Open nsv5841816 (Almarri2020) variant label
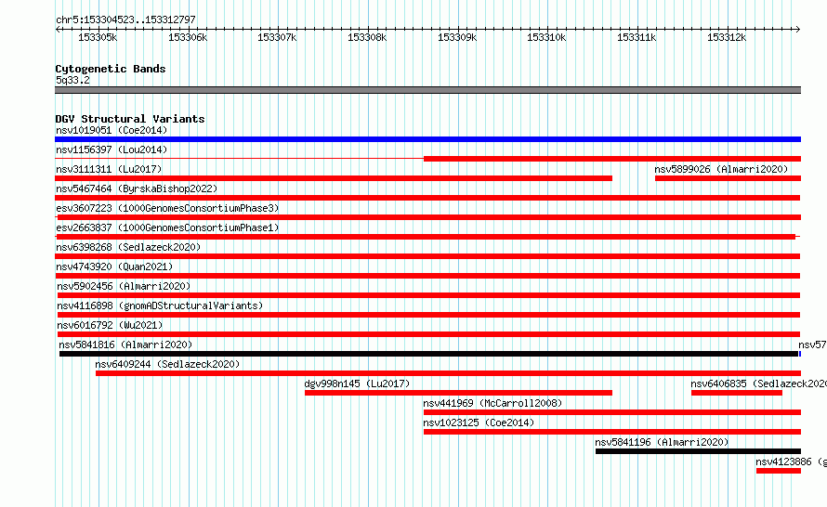The width and height of the screenshot is (827, 507). 125,344
